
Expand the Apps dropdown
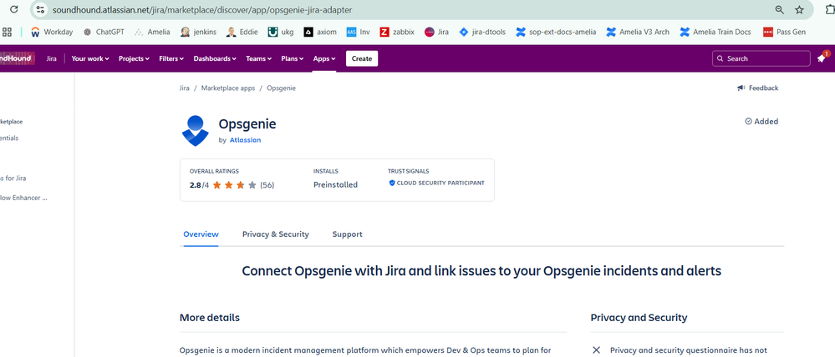tap(324, 58)
